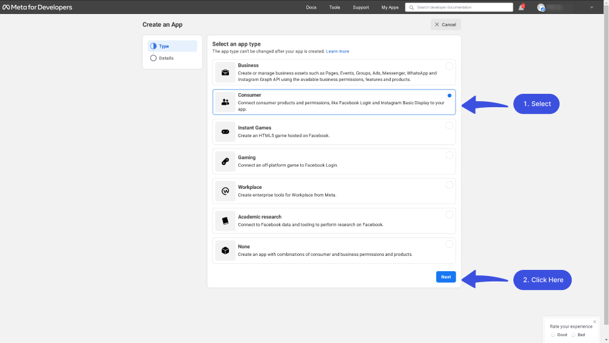Click the None option description text
Screen dimensions: 609x343
pyautogui.click(x=325, y=255)
